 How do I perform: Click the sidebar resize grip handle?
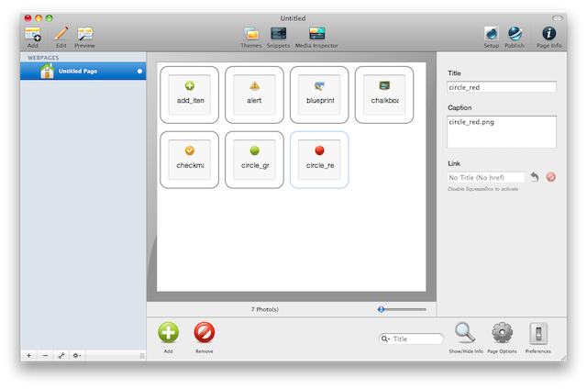(142, 356)
